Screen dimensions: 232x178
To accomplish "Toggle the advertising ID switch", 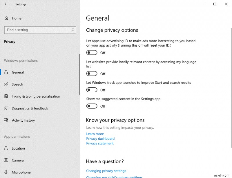I will point(92,52).
